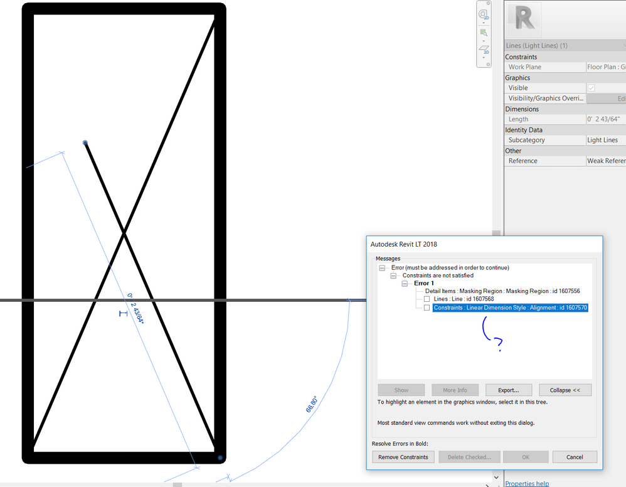Open the Properties help link
This screenshot has height=487, width=626.
coord(527,483)
